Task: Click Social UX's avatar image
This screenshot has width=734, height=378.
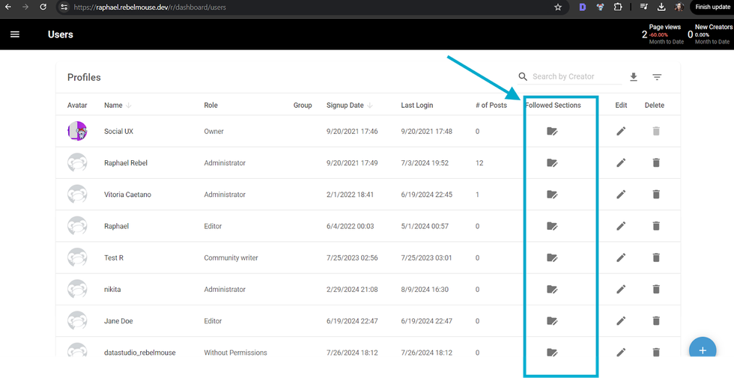Action: 77,131
